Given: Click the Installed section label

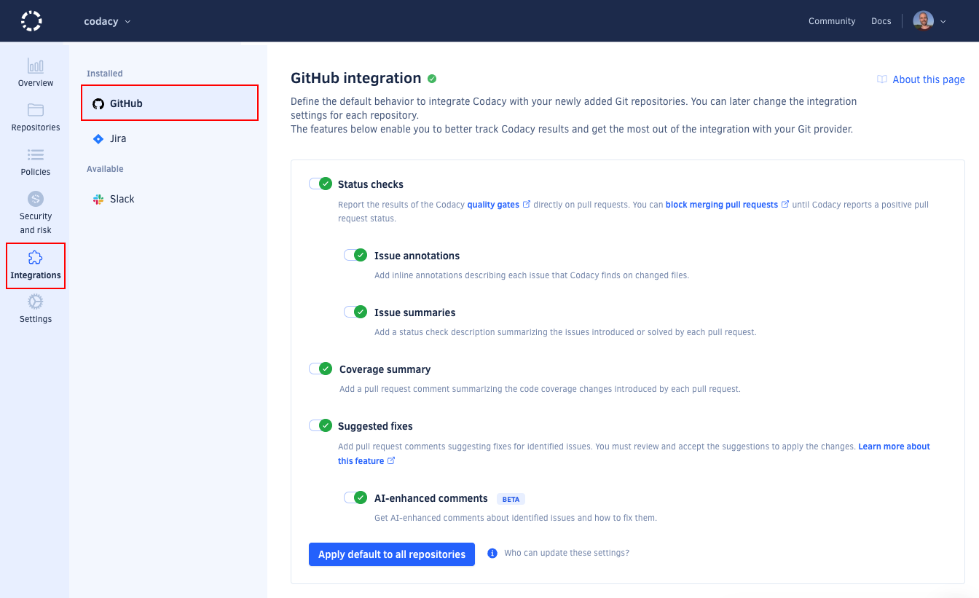Looking at the screenshot, I should 105,74.
